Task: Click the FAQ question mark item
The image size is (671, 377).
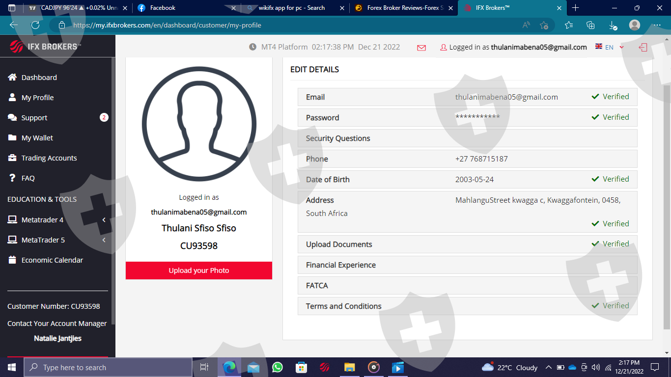Action: click(x=28, y=178)
